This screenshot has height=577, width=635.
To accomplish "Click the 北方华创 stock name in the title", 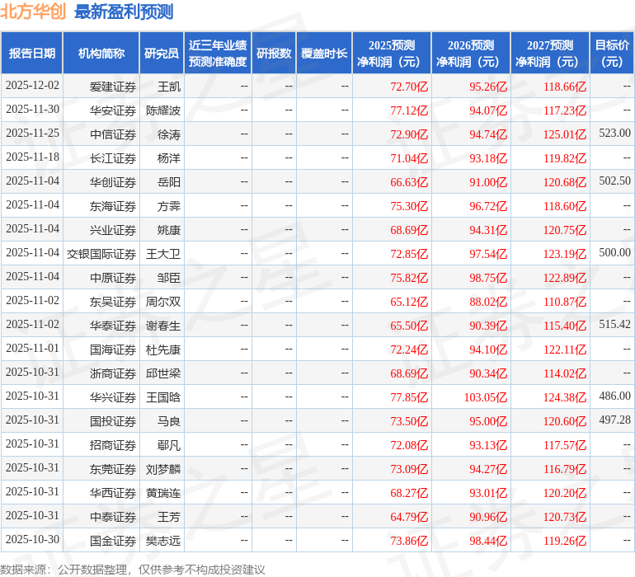I will (34, 12).
